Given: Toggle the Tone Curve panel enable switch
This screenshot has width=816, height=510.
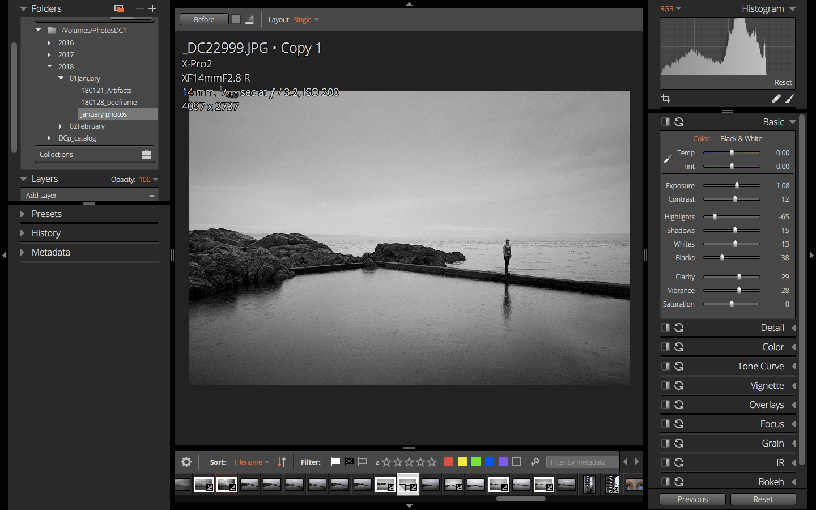Looking at the screenshot, I should coord(666,366).
